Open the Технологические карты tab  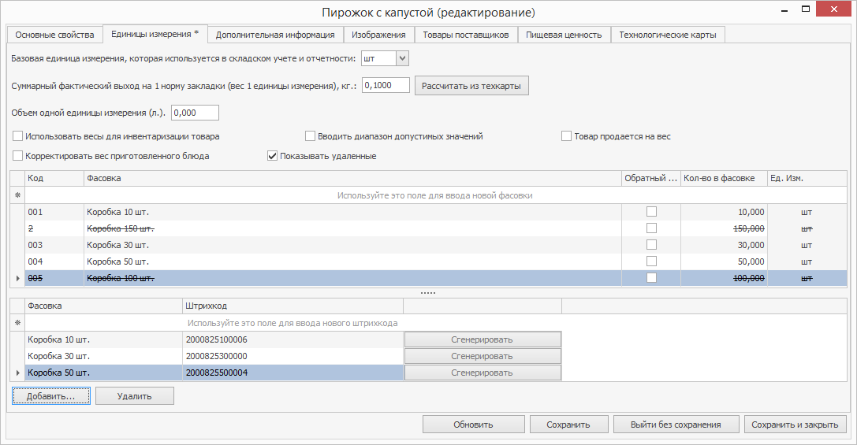[x=668, y=35]
